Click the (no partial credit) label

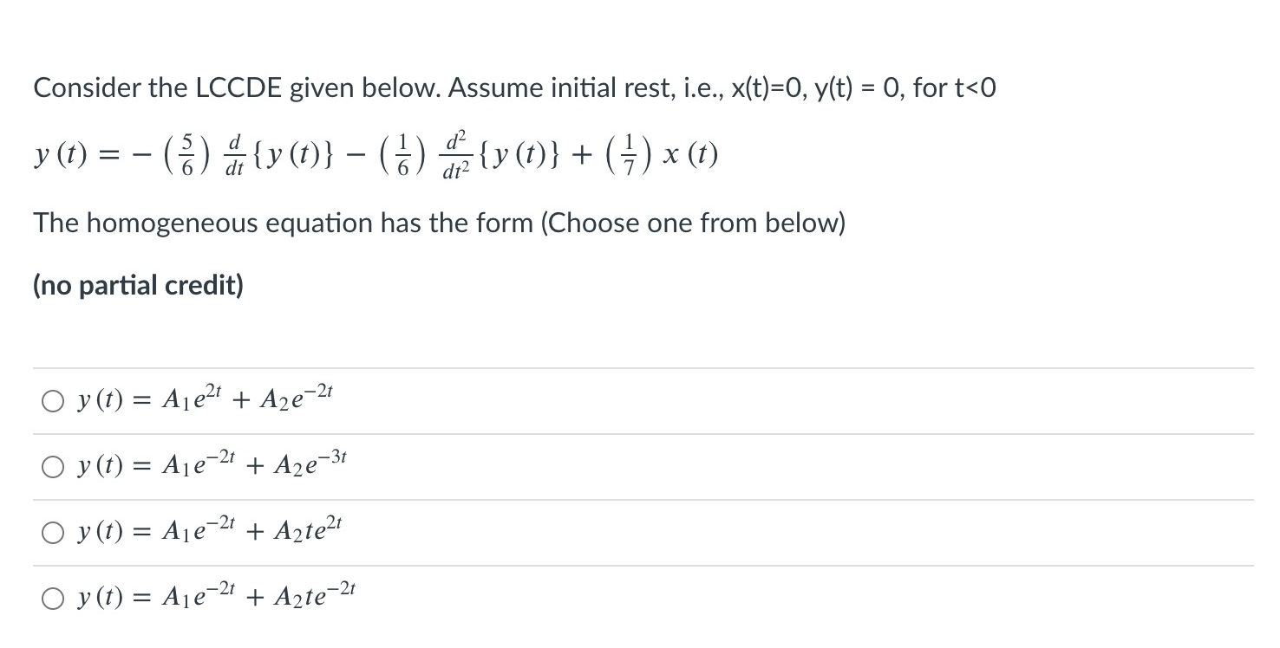139,285
